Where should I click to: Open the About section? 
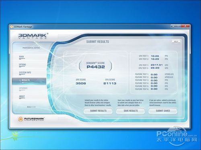click(22, 96)
